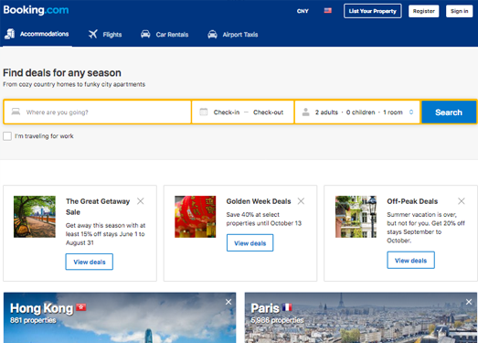Click the guests selector up-down arrow
478x343 pixels.
coord(411,112)
